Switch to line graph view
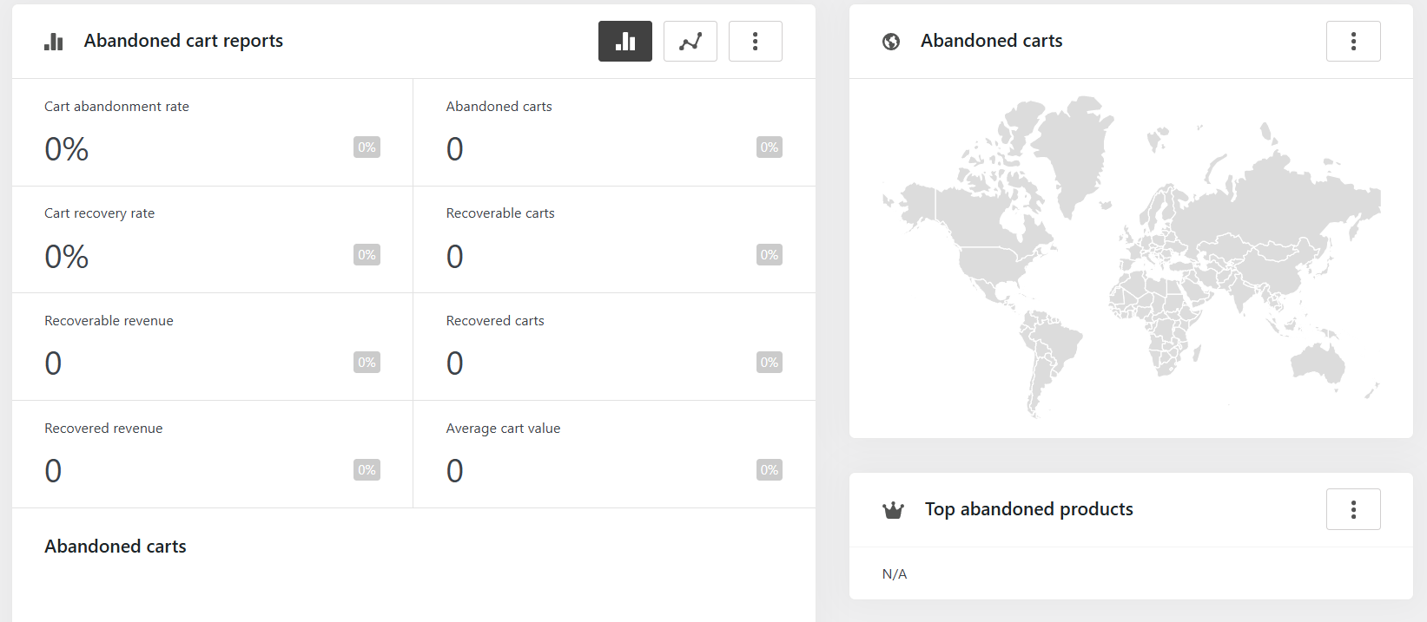 pos(690,42)
